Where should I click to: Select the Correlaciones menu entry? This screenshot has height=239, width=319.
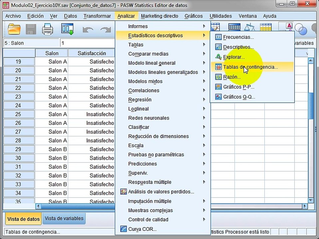162,90
